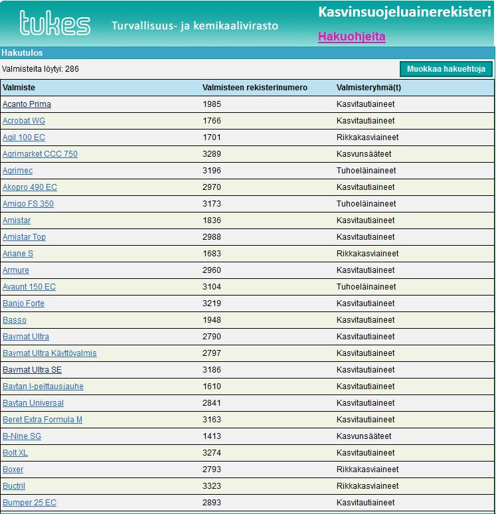Click register number 3289

[212, 154]
